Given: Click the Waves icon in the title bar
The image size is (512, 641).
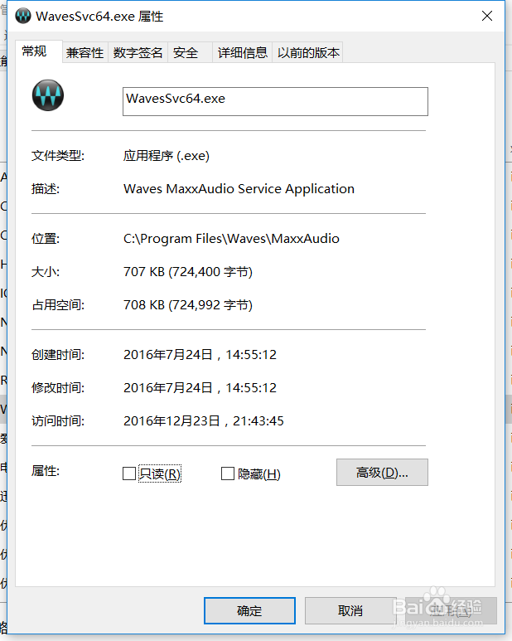Looking at the screenshot, I should pos(23,16).
